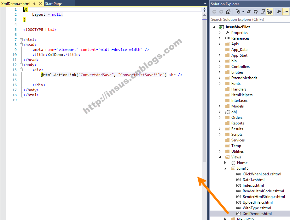Switch to the Start Page tab
Viewport: 290px width, 220px height.
point(54,4)
